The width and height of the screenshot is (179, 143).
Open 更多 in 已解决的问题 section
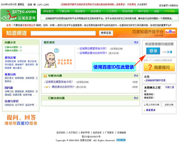pyautogui.click(x=136, y=98)
